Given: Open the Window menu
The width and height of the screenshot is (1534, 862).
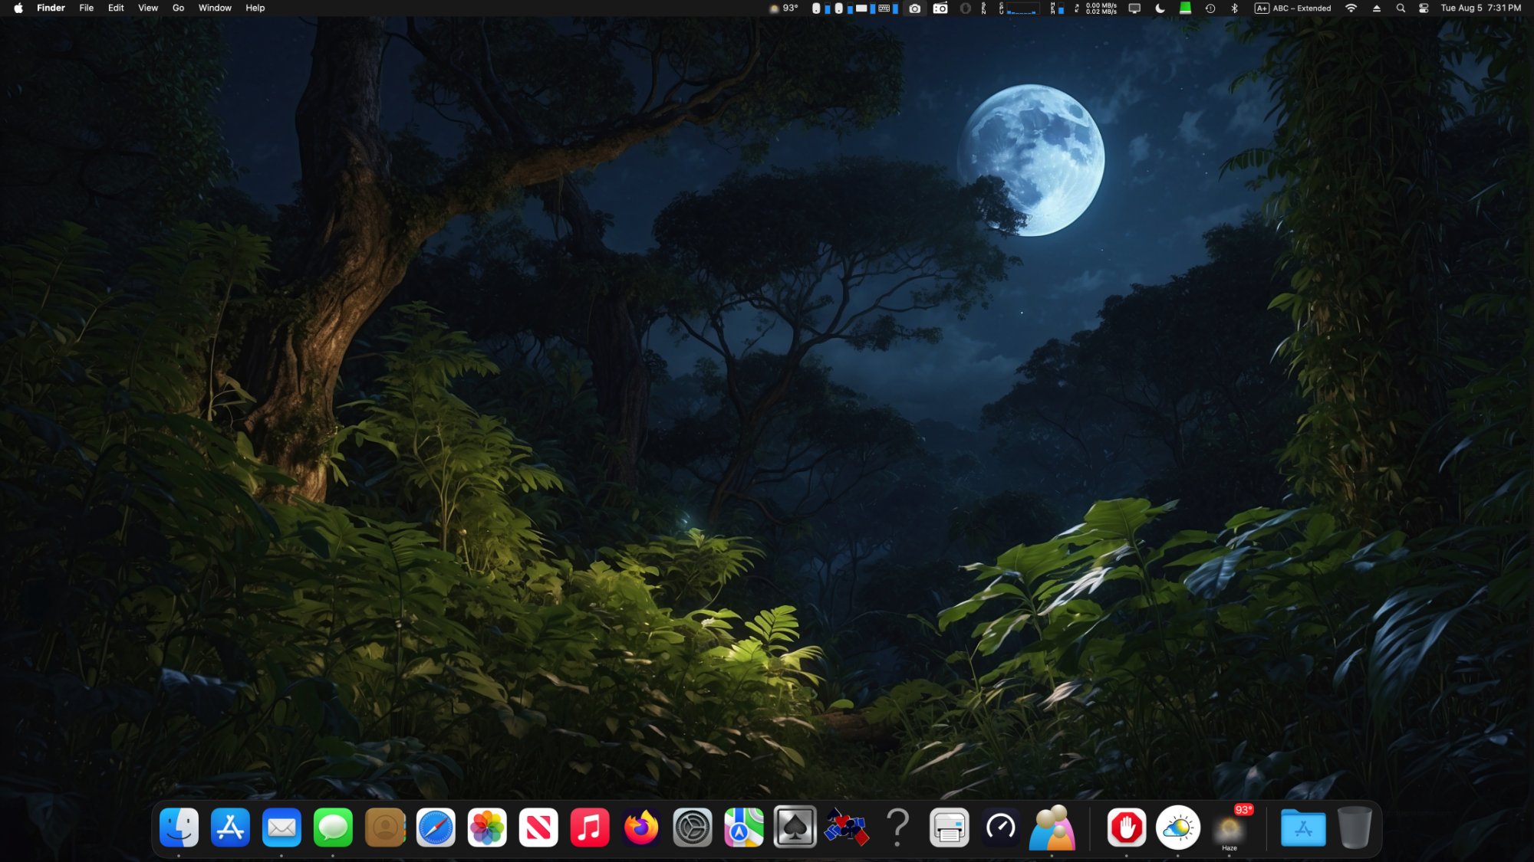Looking at the screenshot, I should (215, 8).
